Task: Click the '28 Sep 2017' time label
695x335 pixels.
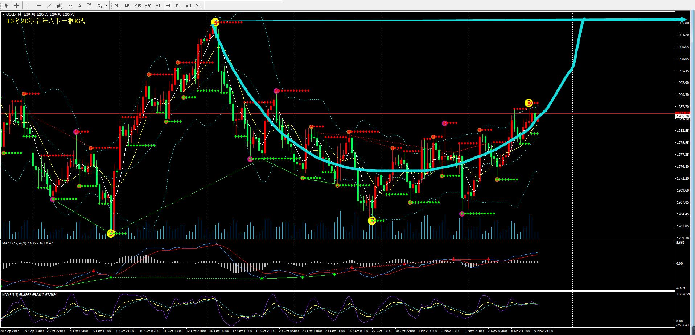Action: point(9,331)
